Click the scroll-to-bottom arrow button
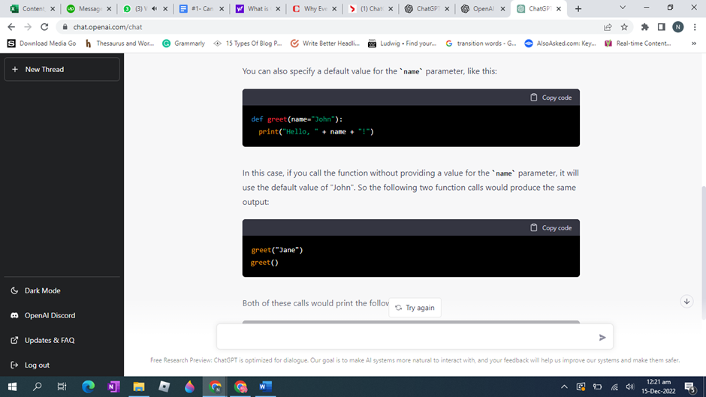The height and width of the screenshot is (397, 706). (x=686, y=302)
